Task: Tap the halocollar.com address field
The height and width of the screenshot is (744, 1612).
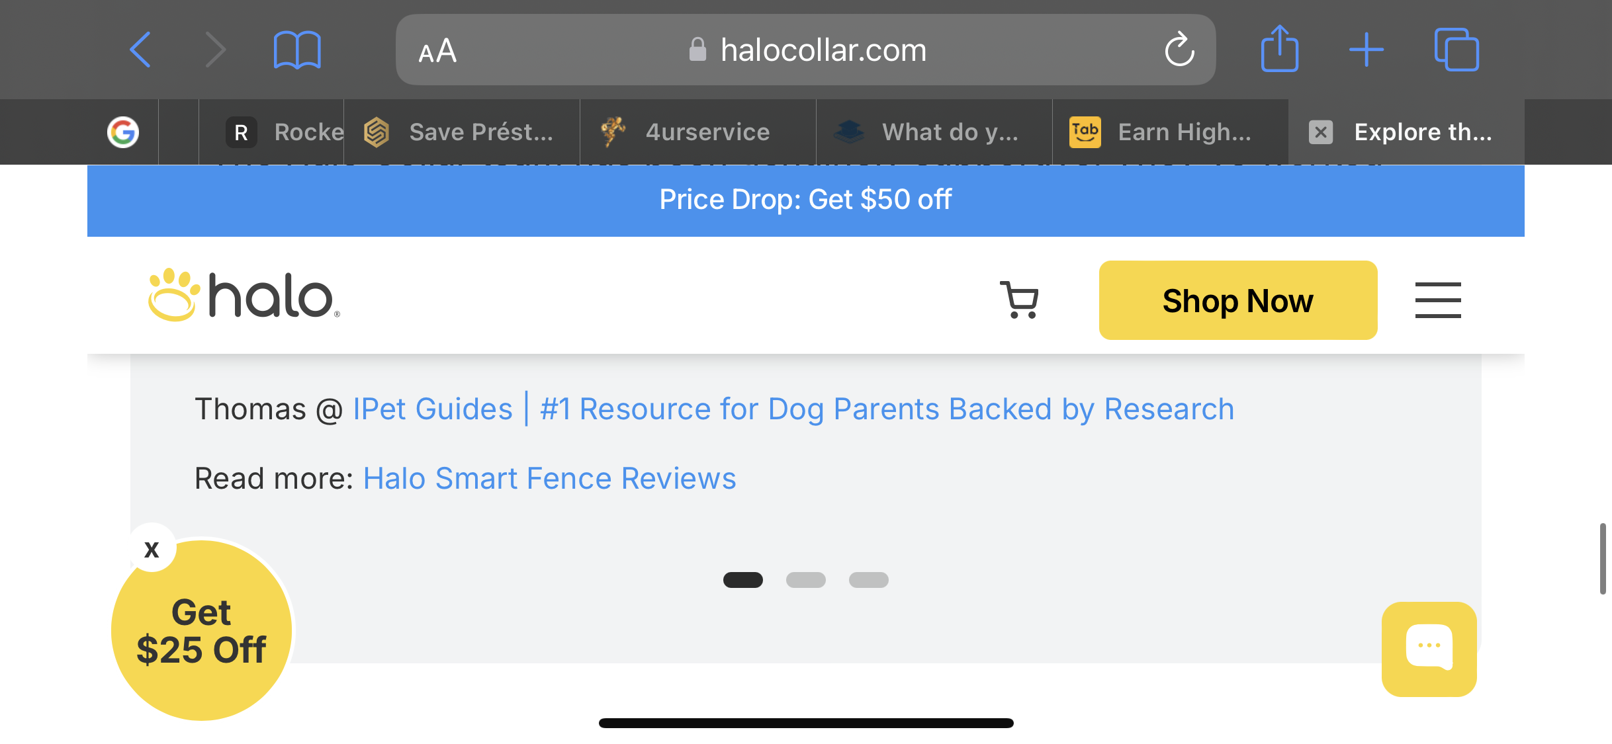Action: click(x=805, y=50)
